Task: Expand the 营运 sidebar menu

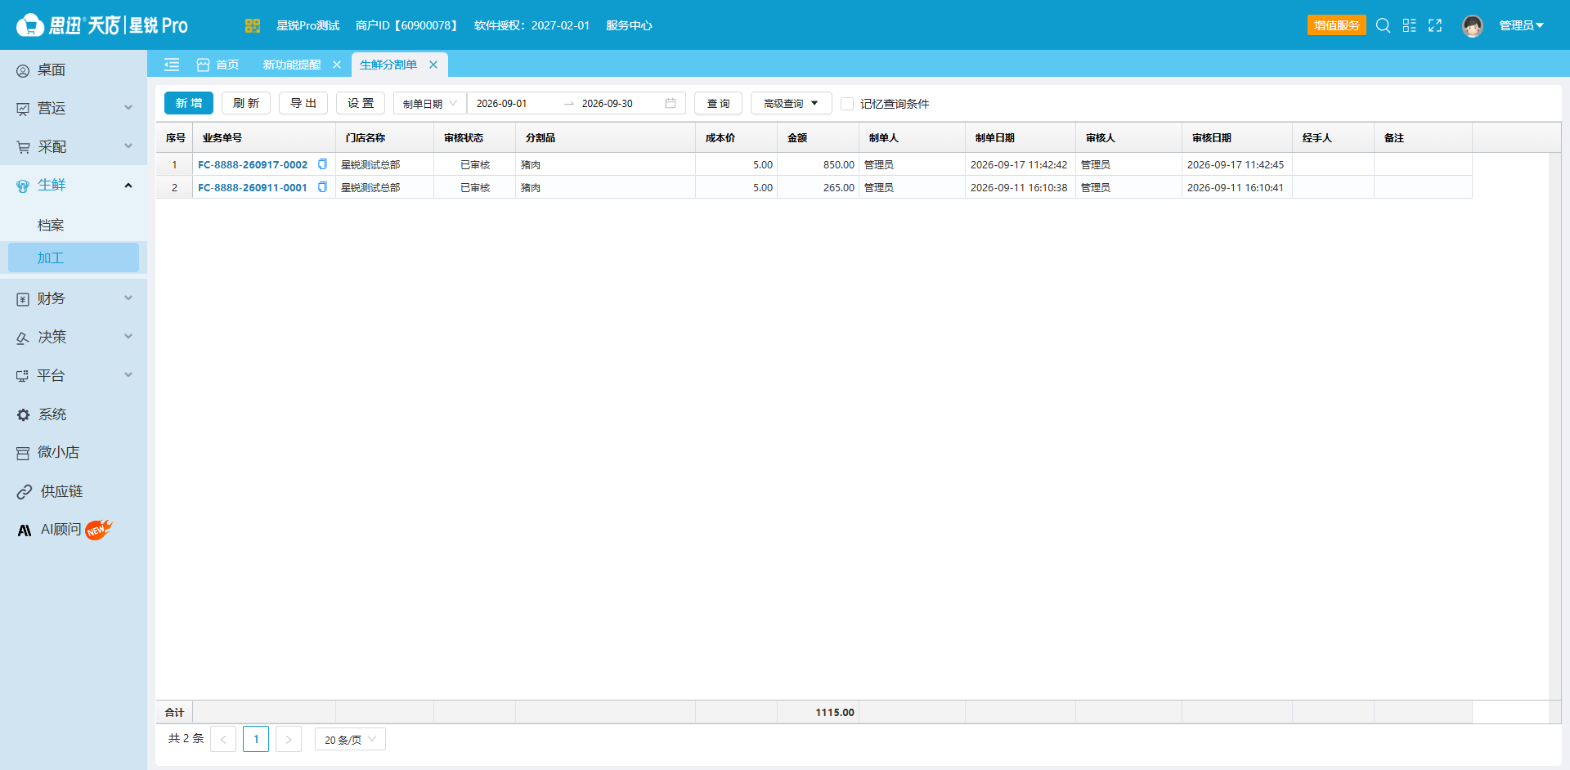Action: pos(74,108)
